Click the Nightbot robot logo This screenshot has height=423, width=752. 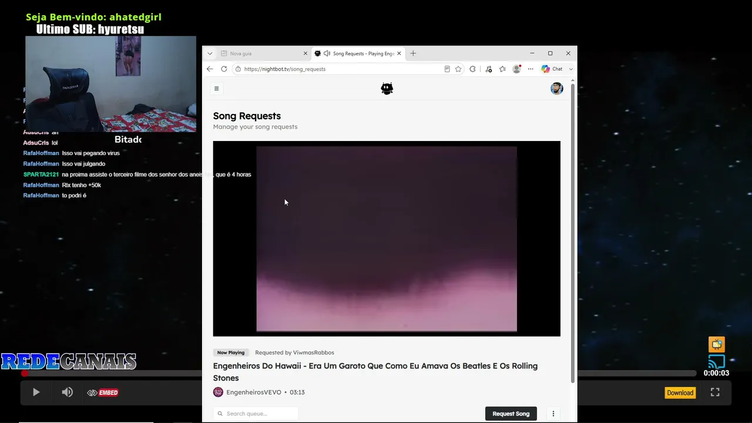(387, 89)
